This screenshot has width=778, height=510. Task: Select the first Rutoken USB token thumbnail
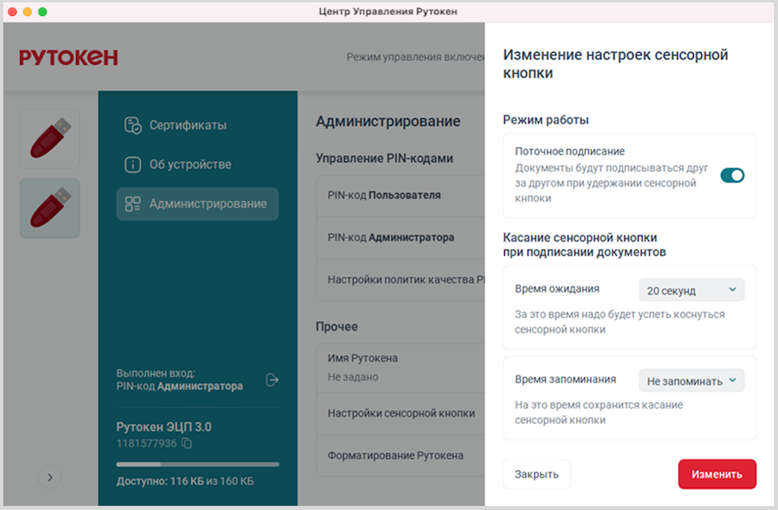50,139
